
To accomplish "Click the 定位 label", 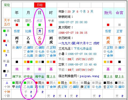I will [x=7, y=5].
